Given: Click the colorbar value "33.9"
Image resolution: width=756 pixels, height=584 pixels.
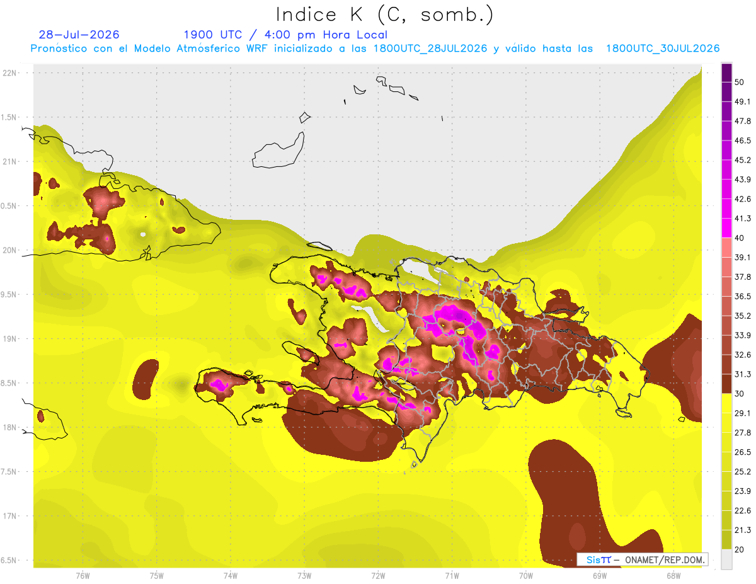Looking at the screenshot, I should [743, 335].
